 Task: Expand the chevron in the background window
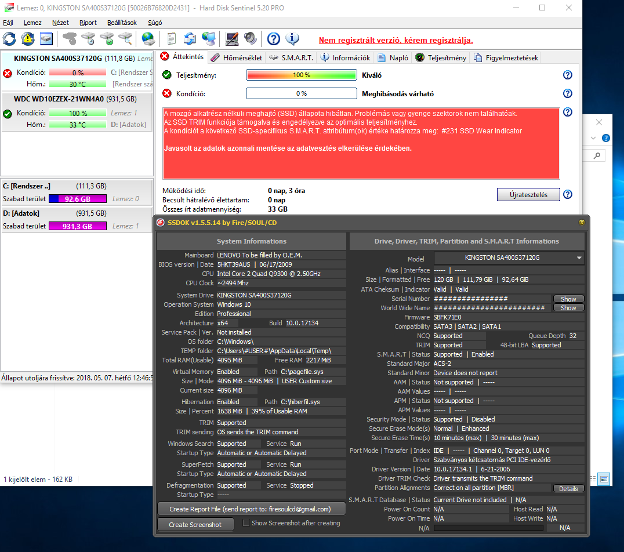click(x=593, y=138)
